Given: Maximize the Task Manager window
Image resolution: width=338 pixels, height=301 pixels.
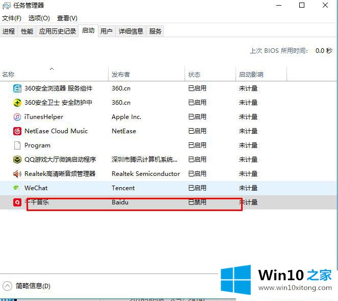Looking at the screenshot, I should point(302,6).
